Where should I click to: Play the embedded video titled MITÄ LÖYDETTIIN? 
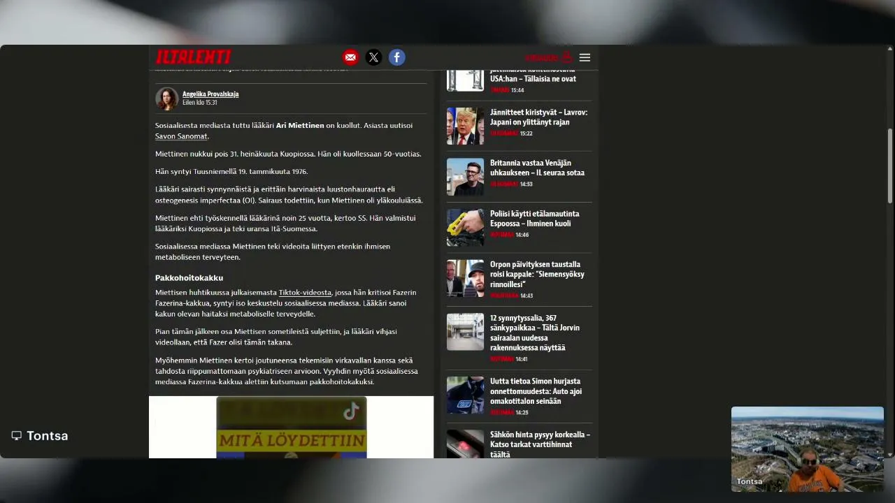click(291, 428)
